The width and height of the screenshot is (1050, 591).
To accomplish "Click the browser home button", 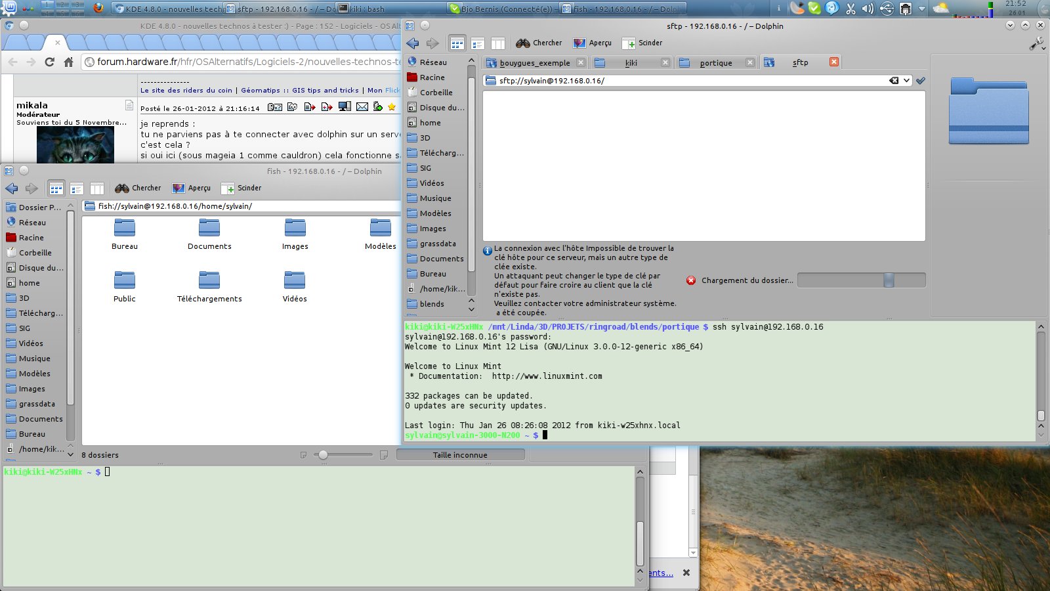I will (68, 62).
